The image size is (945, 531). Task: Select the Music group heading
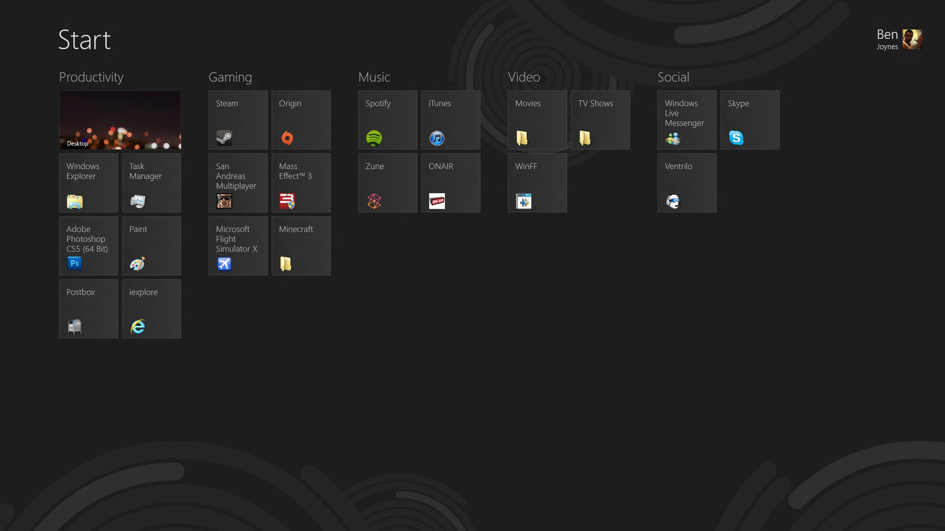click(x=374, y=77)
